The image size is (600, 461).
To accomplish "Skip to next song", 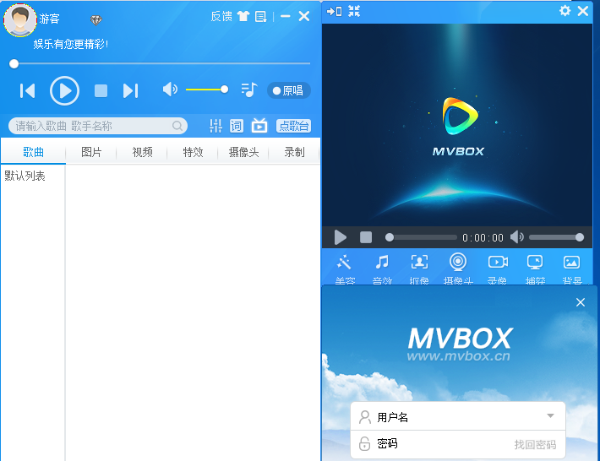I will tap(130, 91).
